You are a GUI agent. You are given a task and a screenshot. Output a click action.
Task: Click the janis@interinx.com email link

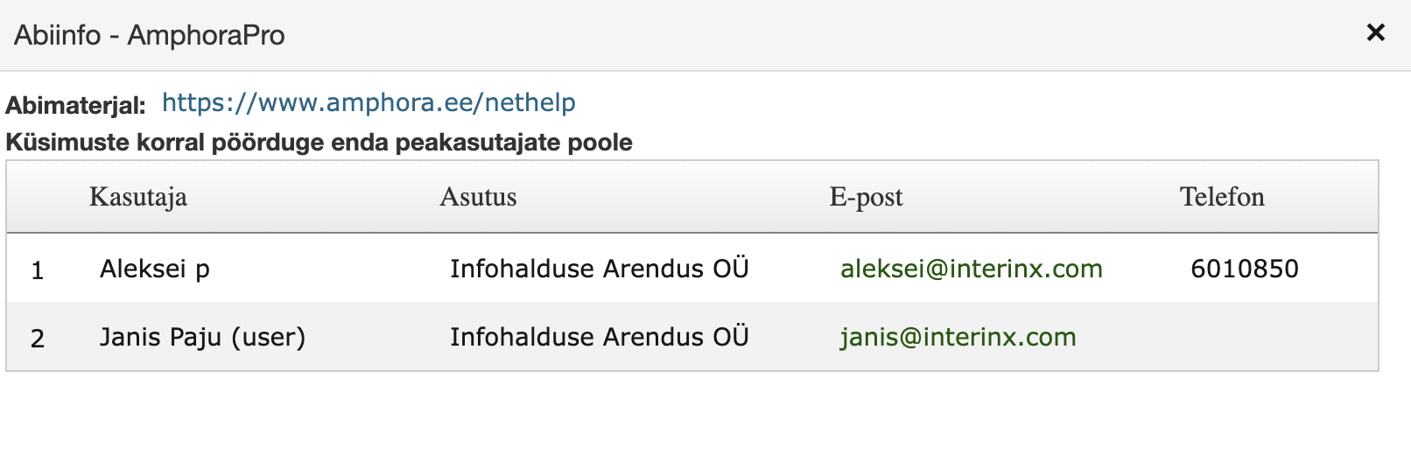(958, 337)
